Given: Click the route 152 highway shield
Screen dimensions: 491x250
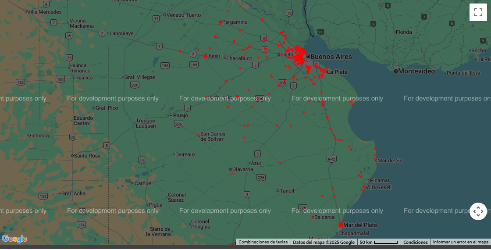Looking at the screenshot, I should 43,196.
